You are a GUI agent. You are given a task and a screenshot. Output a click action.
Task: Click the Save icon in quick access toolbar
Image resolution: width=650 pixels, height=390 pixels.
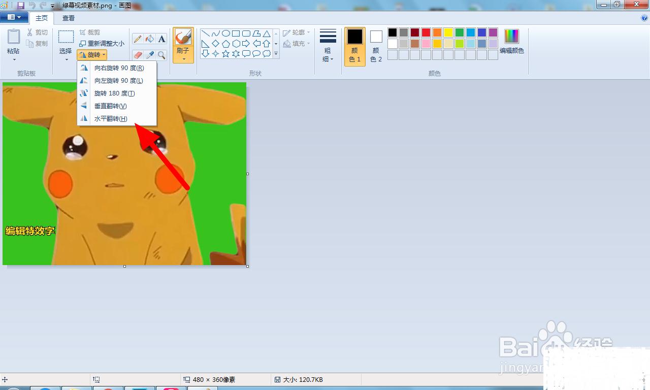coord(21,5)
